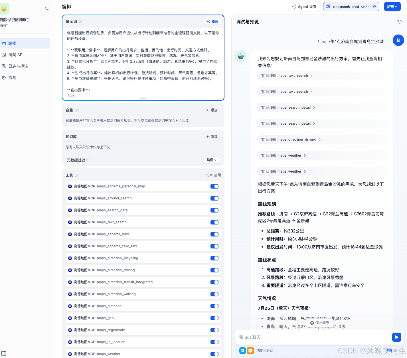Click the Agent 设置 gear icon
The height and width of the screenshot is (358, 407).
pos(294,7)
